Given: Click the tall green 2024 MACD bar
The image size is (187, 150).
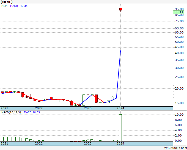Looking at the screenshot, I should (120, 127).
